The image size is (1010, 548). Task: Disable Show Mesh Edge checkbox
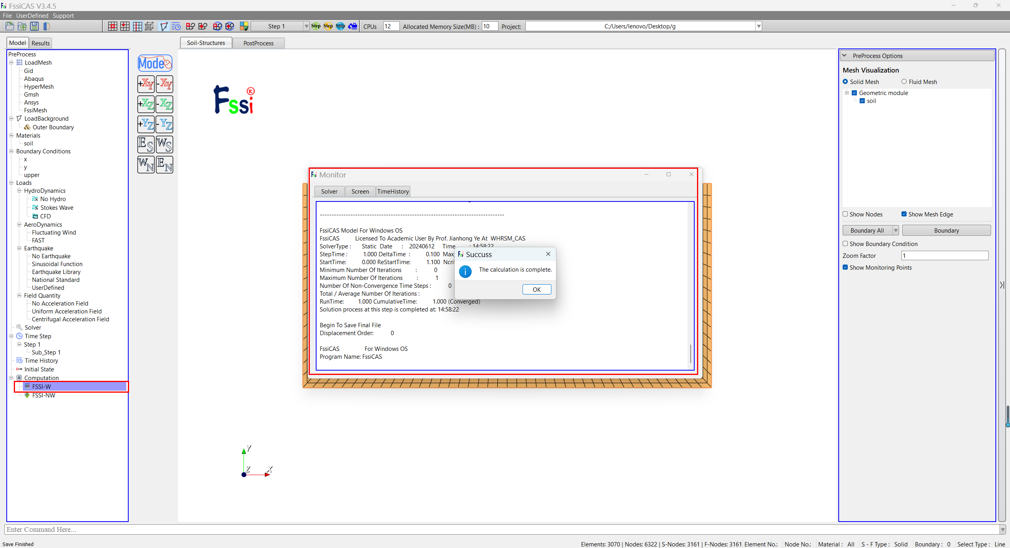[x=904, y=214]
